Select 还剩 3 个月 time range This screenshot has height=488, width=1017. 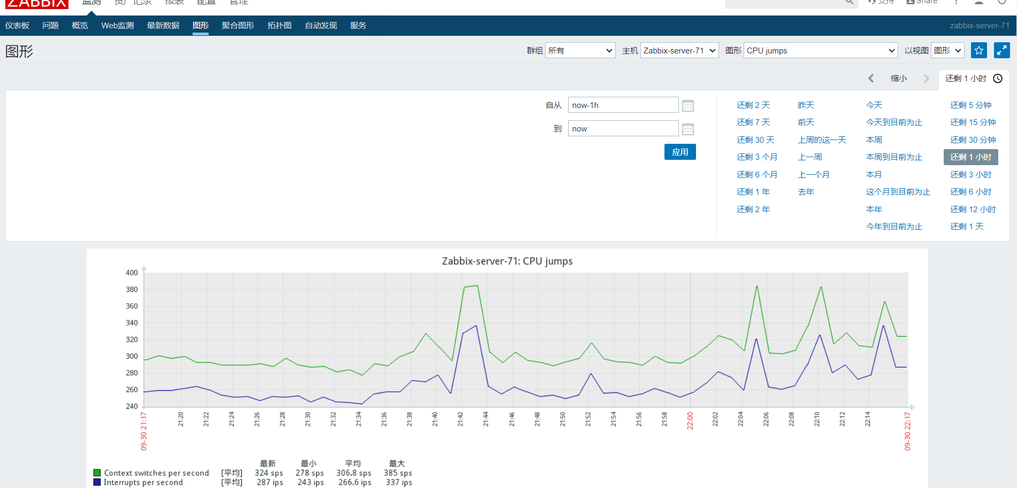coord(757,157)
